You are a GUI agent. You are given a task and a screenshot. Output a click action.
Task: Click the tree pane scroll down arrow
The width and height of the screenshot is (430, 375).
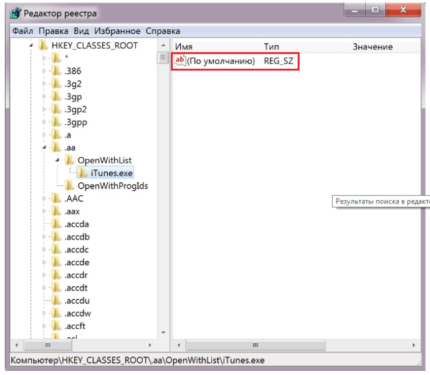point(163,333)
